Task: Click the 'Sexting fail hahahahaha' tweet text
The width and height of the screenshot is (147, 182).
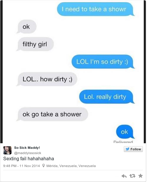Action: (29, 159)
